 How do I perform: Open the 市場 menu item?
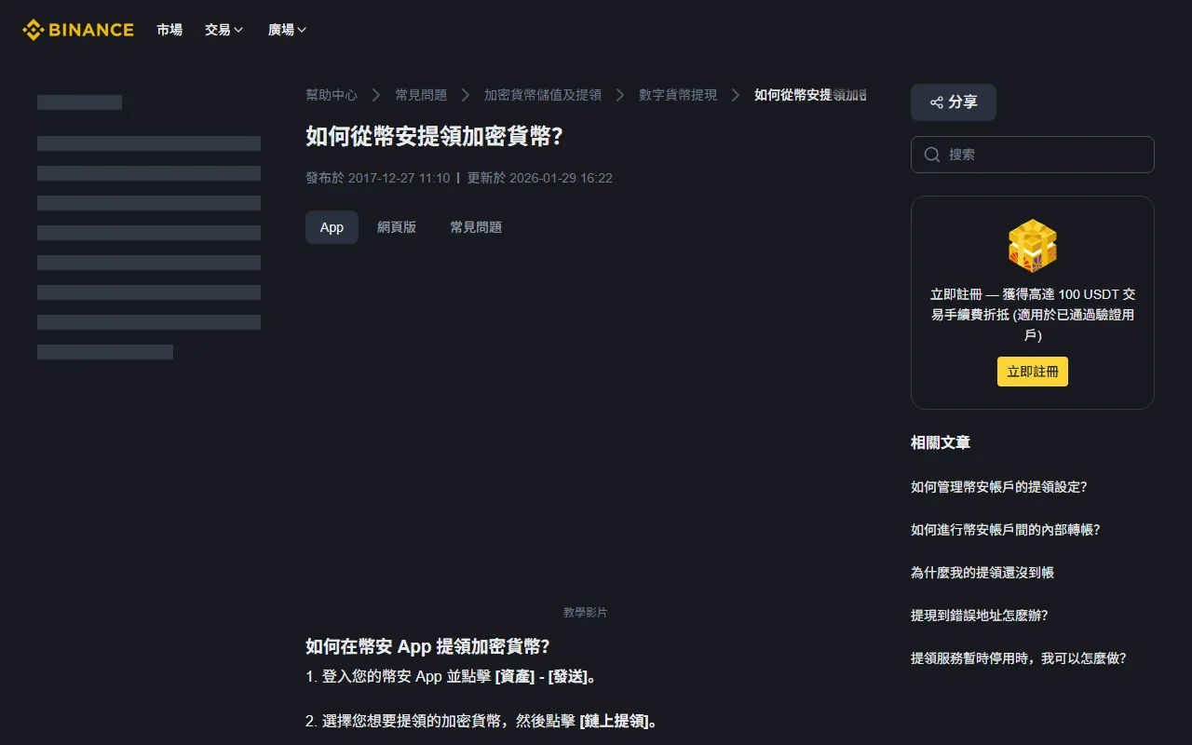pyautogui.click(x=169, y=30)
